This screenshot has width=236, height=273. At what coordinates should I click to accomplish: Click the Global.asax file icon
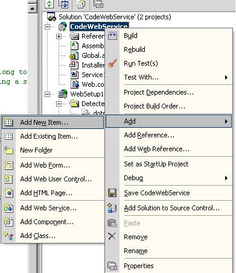(x=74, y=55)
